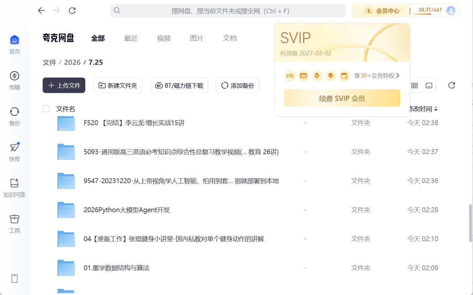
Task: Focus the 搜网盘 search input field
Action: pyautogui.click(x=228, y=11)
